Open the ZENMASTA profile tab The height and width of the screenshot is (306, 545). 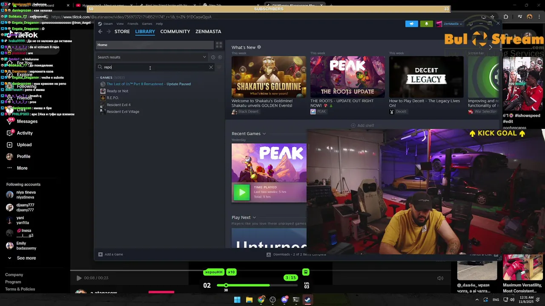coord(208,31)
